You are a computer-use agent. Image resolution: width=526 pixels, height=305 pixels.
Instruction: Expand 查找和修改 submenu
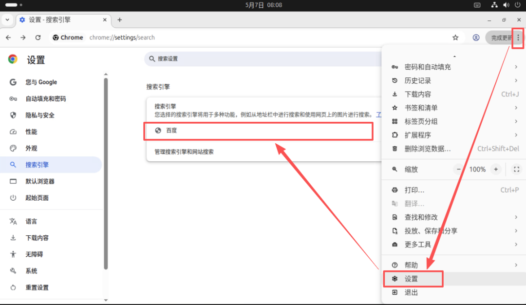(x=454, y=217)
